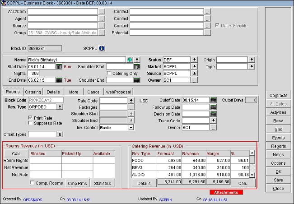Switch to the Catering tab
The height and width of the screenshot is (204, 294).
coord(33,92)
